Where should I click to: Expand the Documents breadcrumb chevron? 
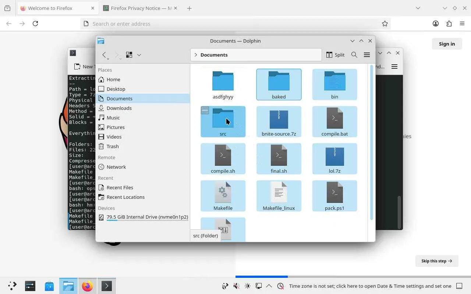pos(196,55)
